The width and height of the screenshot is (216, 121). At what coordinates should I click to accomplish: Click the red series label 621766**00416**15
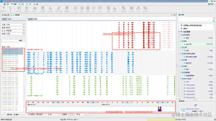(x=35, y=50)
